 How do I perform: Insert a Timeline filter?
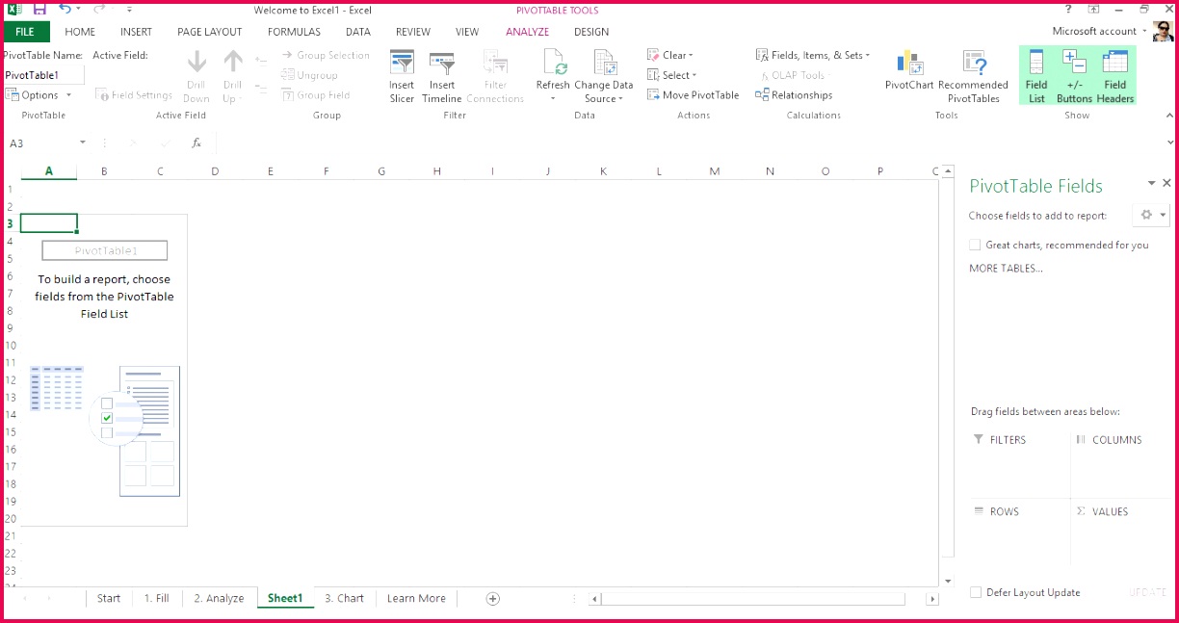(x=441, y=77)
